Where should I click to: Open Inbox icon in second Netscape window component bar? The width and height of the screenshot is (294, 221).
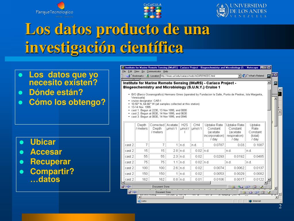click(251, 192)
